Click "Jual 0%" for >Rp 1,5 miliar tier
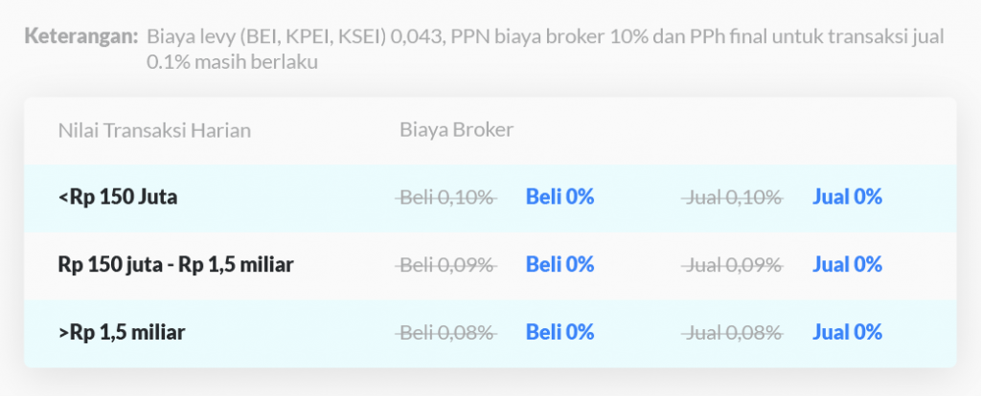The width and height of the screenshot is (981, 396). [x=847, y=332]
